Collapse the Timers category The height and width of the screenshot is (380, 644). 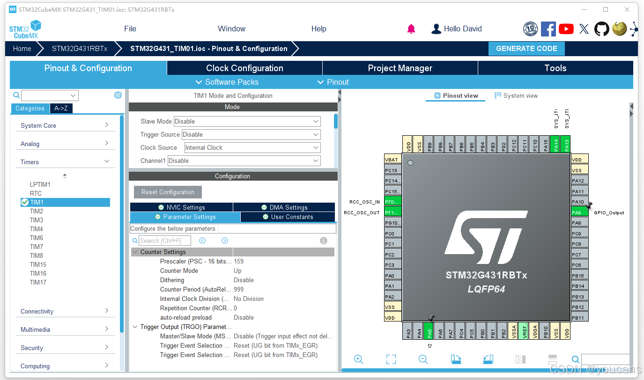click(65, 162)
